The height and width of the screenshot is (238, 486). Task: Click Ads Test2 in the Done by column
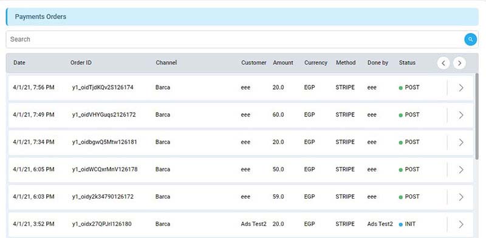click(x=380, y=224)
